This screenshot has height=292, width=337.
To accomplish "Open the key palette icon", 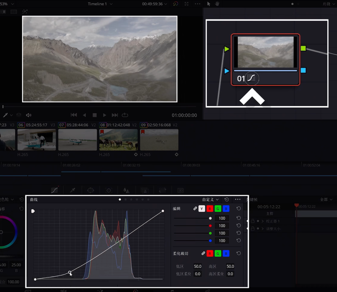I will pos(145,190).
